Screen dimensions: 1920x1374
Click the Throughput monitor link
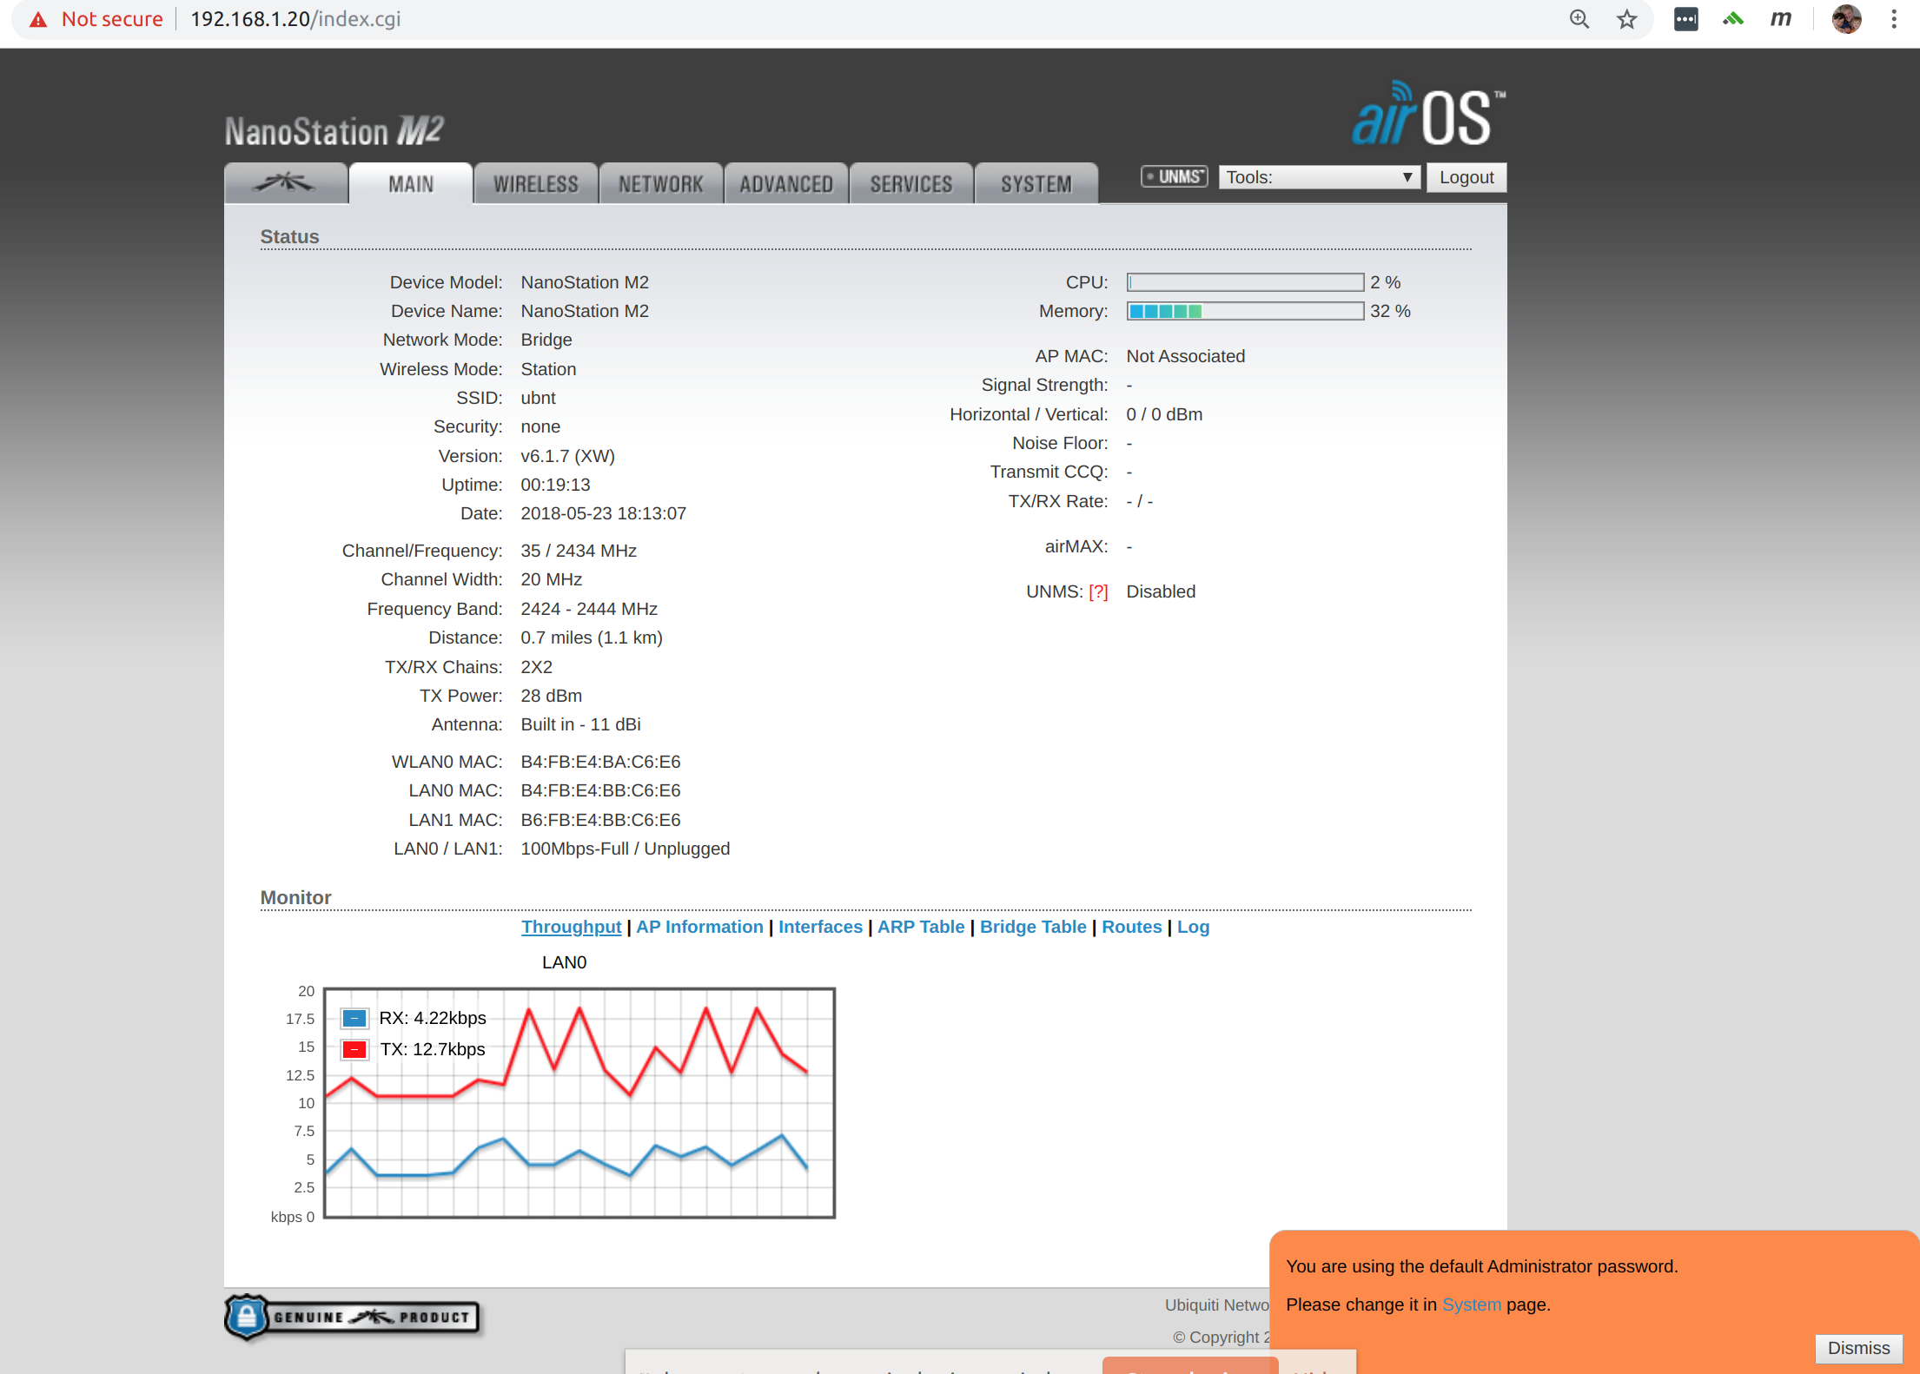(x=571, y=925)
